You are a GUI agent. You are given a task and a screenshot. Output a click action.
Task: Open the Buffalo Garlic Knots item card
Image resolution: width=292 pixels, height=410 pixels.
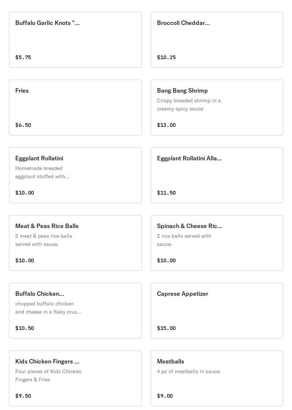(x=75, y=40)
